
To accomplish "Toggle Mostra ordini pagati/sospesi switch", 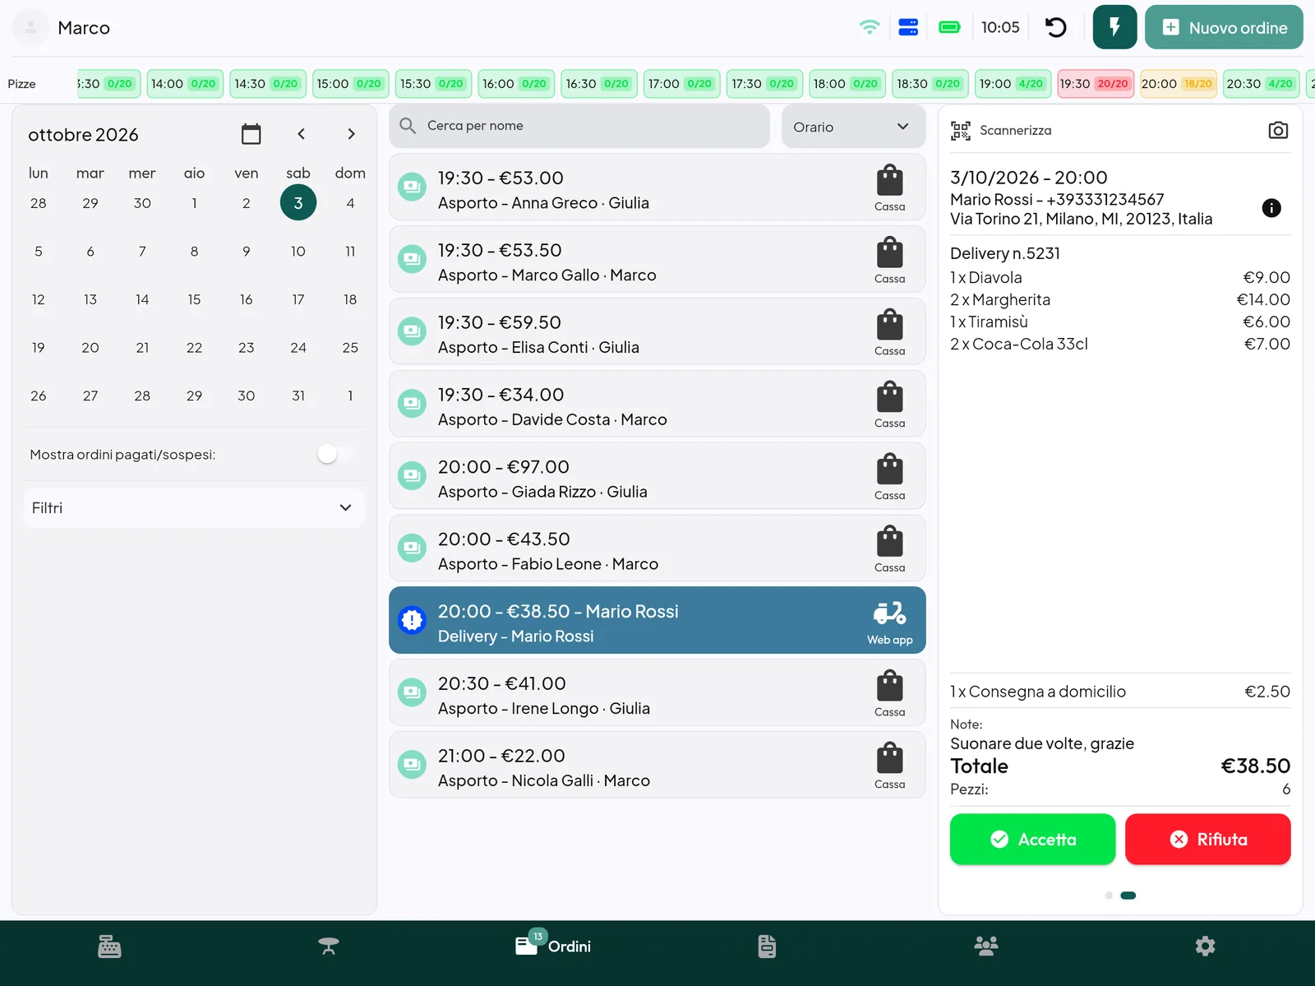I will coord(336,454).
